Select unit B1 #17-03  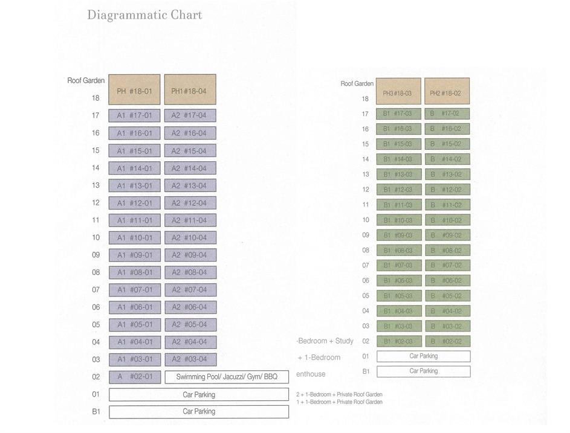click(x=398, y=114)
